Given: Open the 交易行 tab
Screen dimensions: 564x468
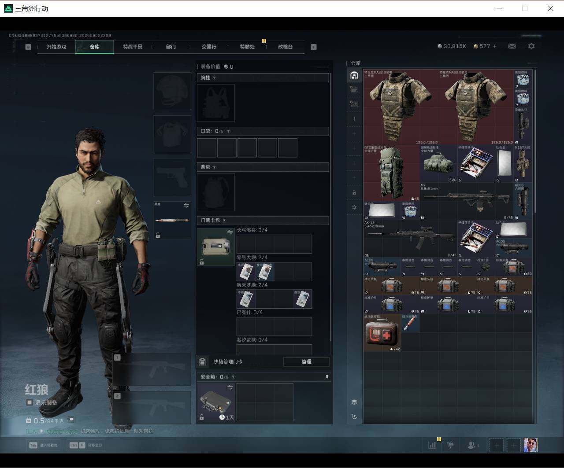Looking at the screenshot, I should (x=209, y=47).
